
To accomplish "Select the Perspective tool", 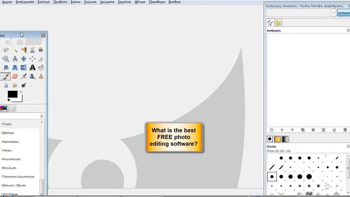I will [x=15, y=67].
